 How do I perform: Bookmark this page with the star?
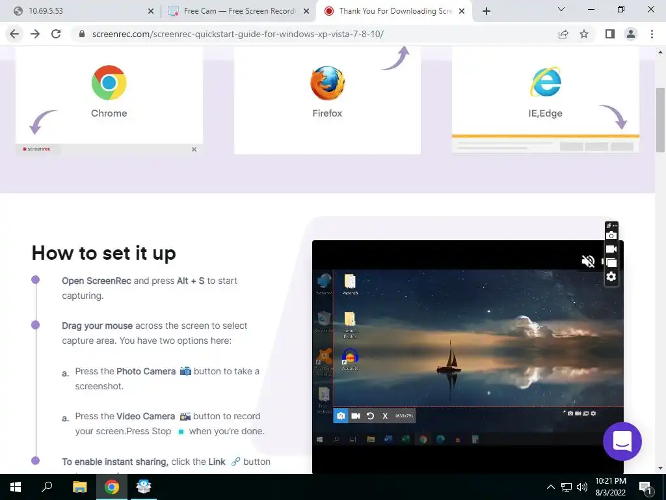click(x=584, y=34)
